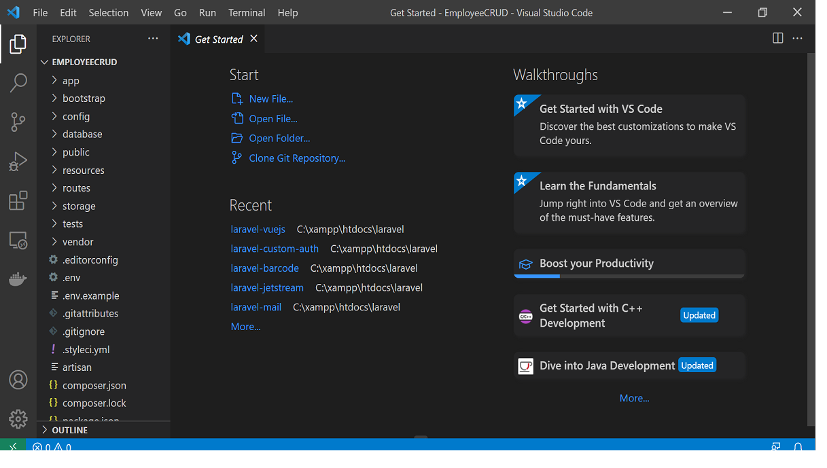
Task: Open the Source Control view icon
Action: (18, 122)
